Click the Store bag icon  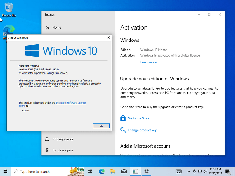click(123, 118)
